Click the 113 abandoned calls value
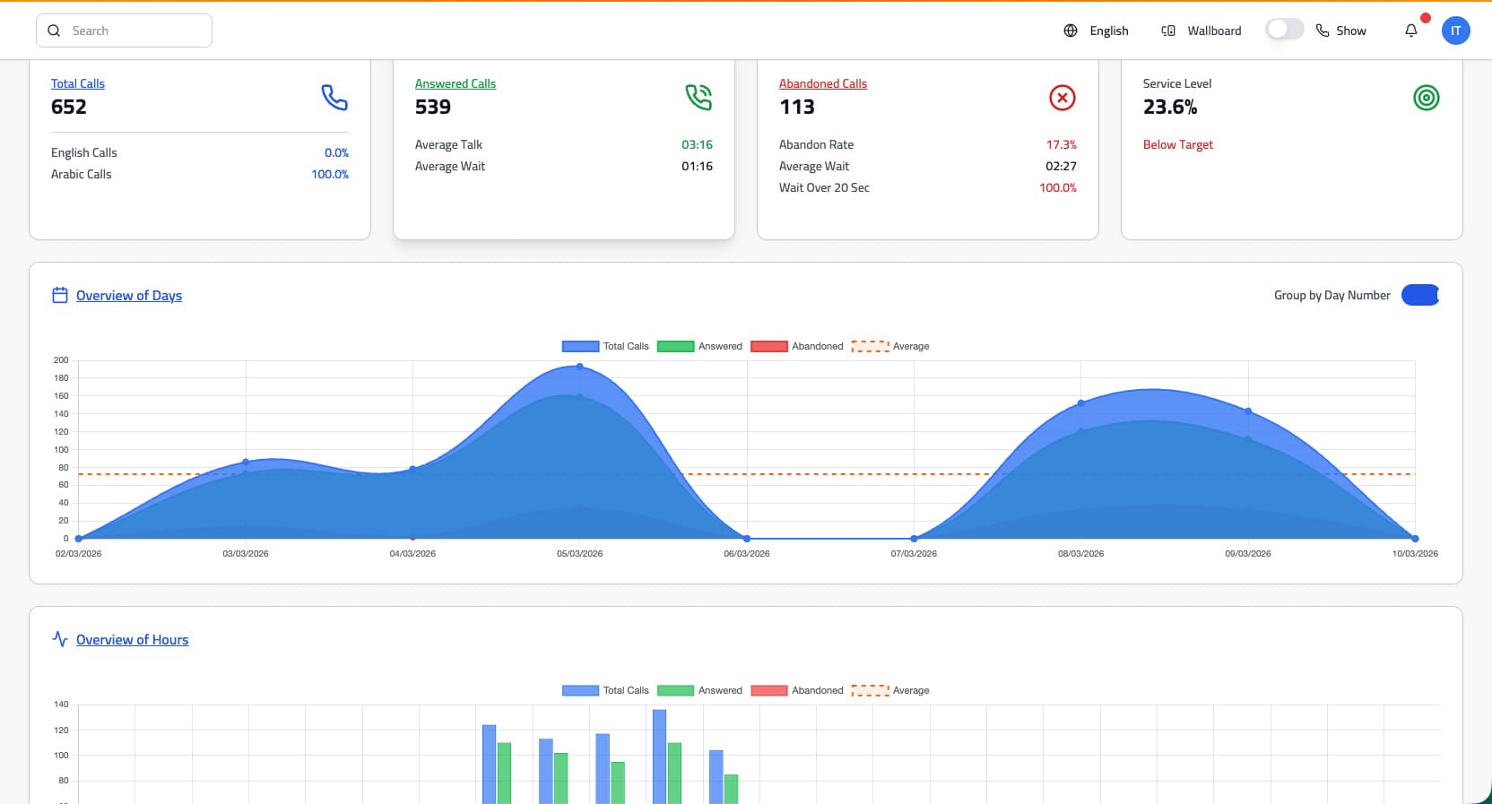The width and height of the screenshot is (1492, 804). click(797, 107)
